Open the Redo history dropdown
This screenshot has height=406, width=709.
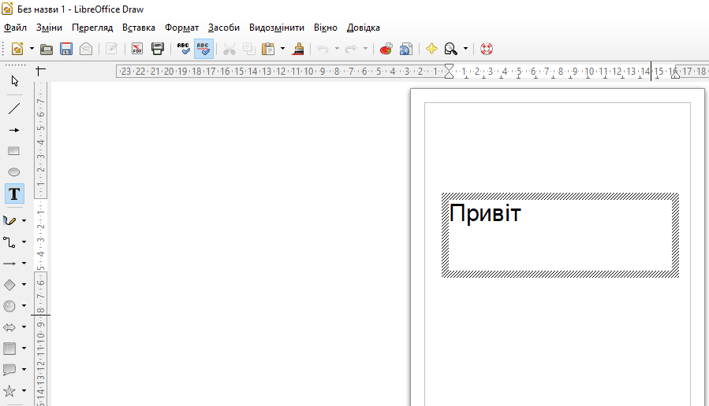click(x=365, y=49)
